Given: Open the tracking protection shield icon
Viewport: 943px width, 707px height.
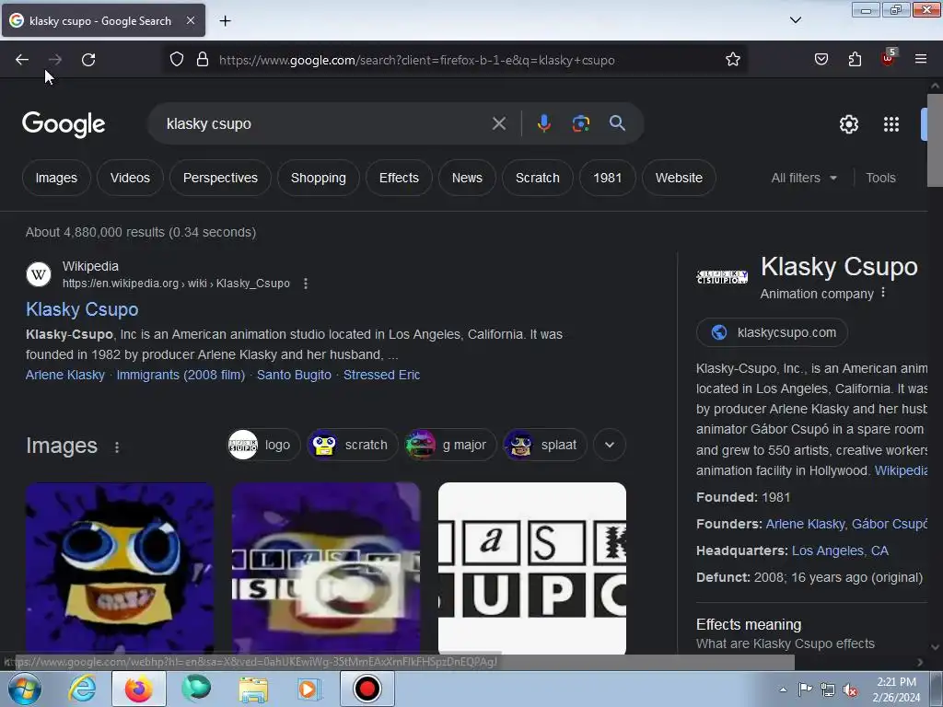Looking at the screenshot, I should click(176, 60).
